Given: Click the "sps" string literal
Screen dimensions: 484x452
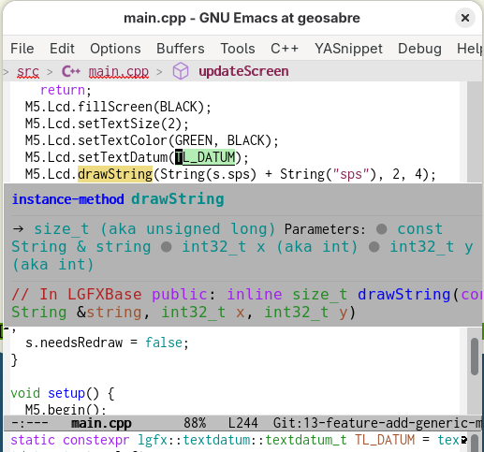Looking at the screenshot, I should coord(351,174).
